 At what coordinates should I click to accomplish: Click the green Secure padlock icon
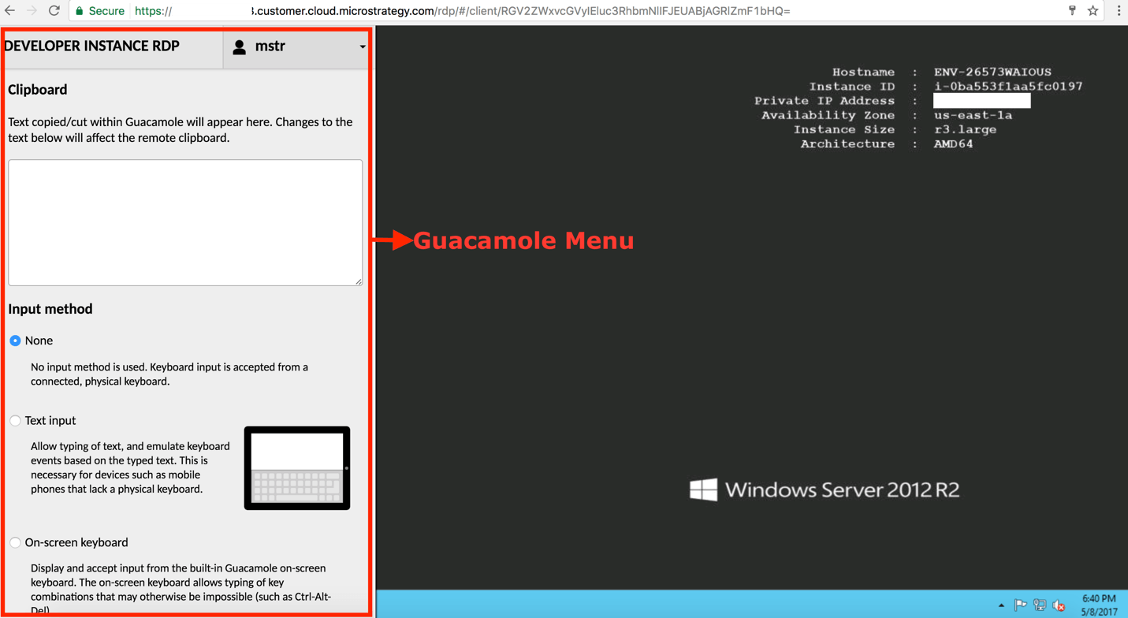(x=80, y=11)
